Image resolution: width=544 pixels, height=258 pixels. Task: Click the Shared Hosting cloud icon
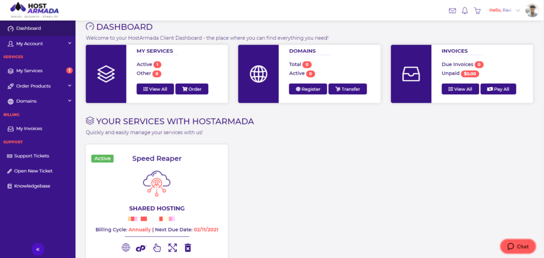[157, 183]
